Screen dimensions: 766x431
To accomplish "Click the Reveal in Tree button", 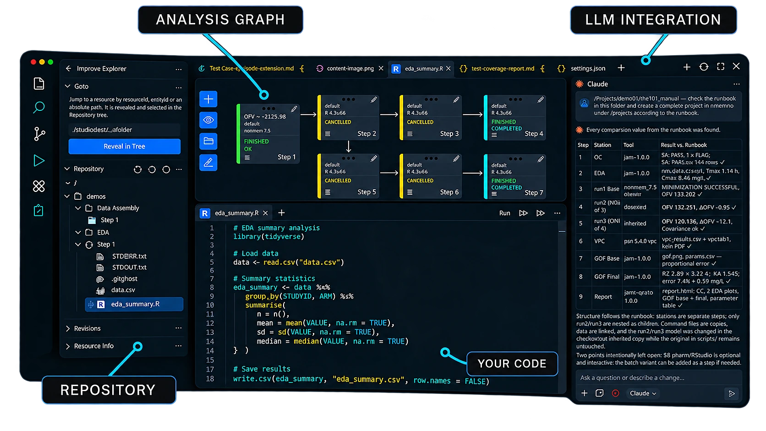I will pos(124,146).
